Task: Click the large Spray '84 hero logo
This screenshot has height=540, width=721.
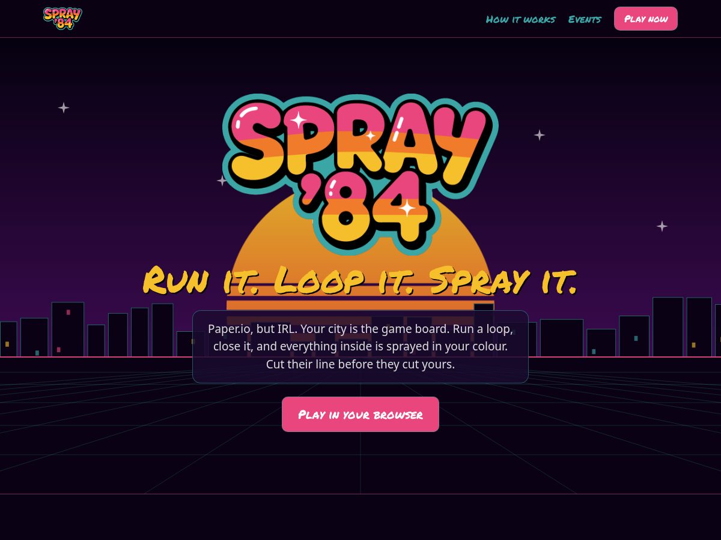Action: click(360, 174)
